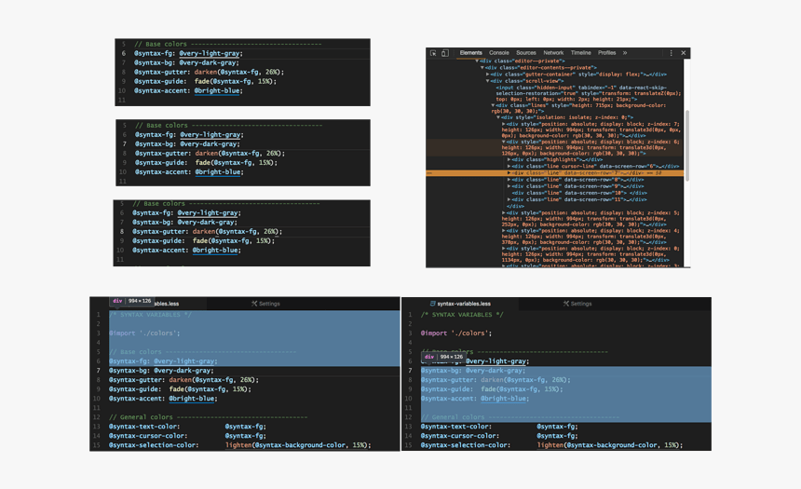The height and width of the screenshot is (489, 801).
Task: Click the Settings wrench icon in the right editor tab
Action: click(x=565, y=304)
